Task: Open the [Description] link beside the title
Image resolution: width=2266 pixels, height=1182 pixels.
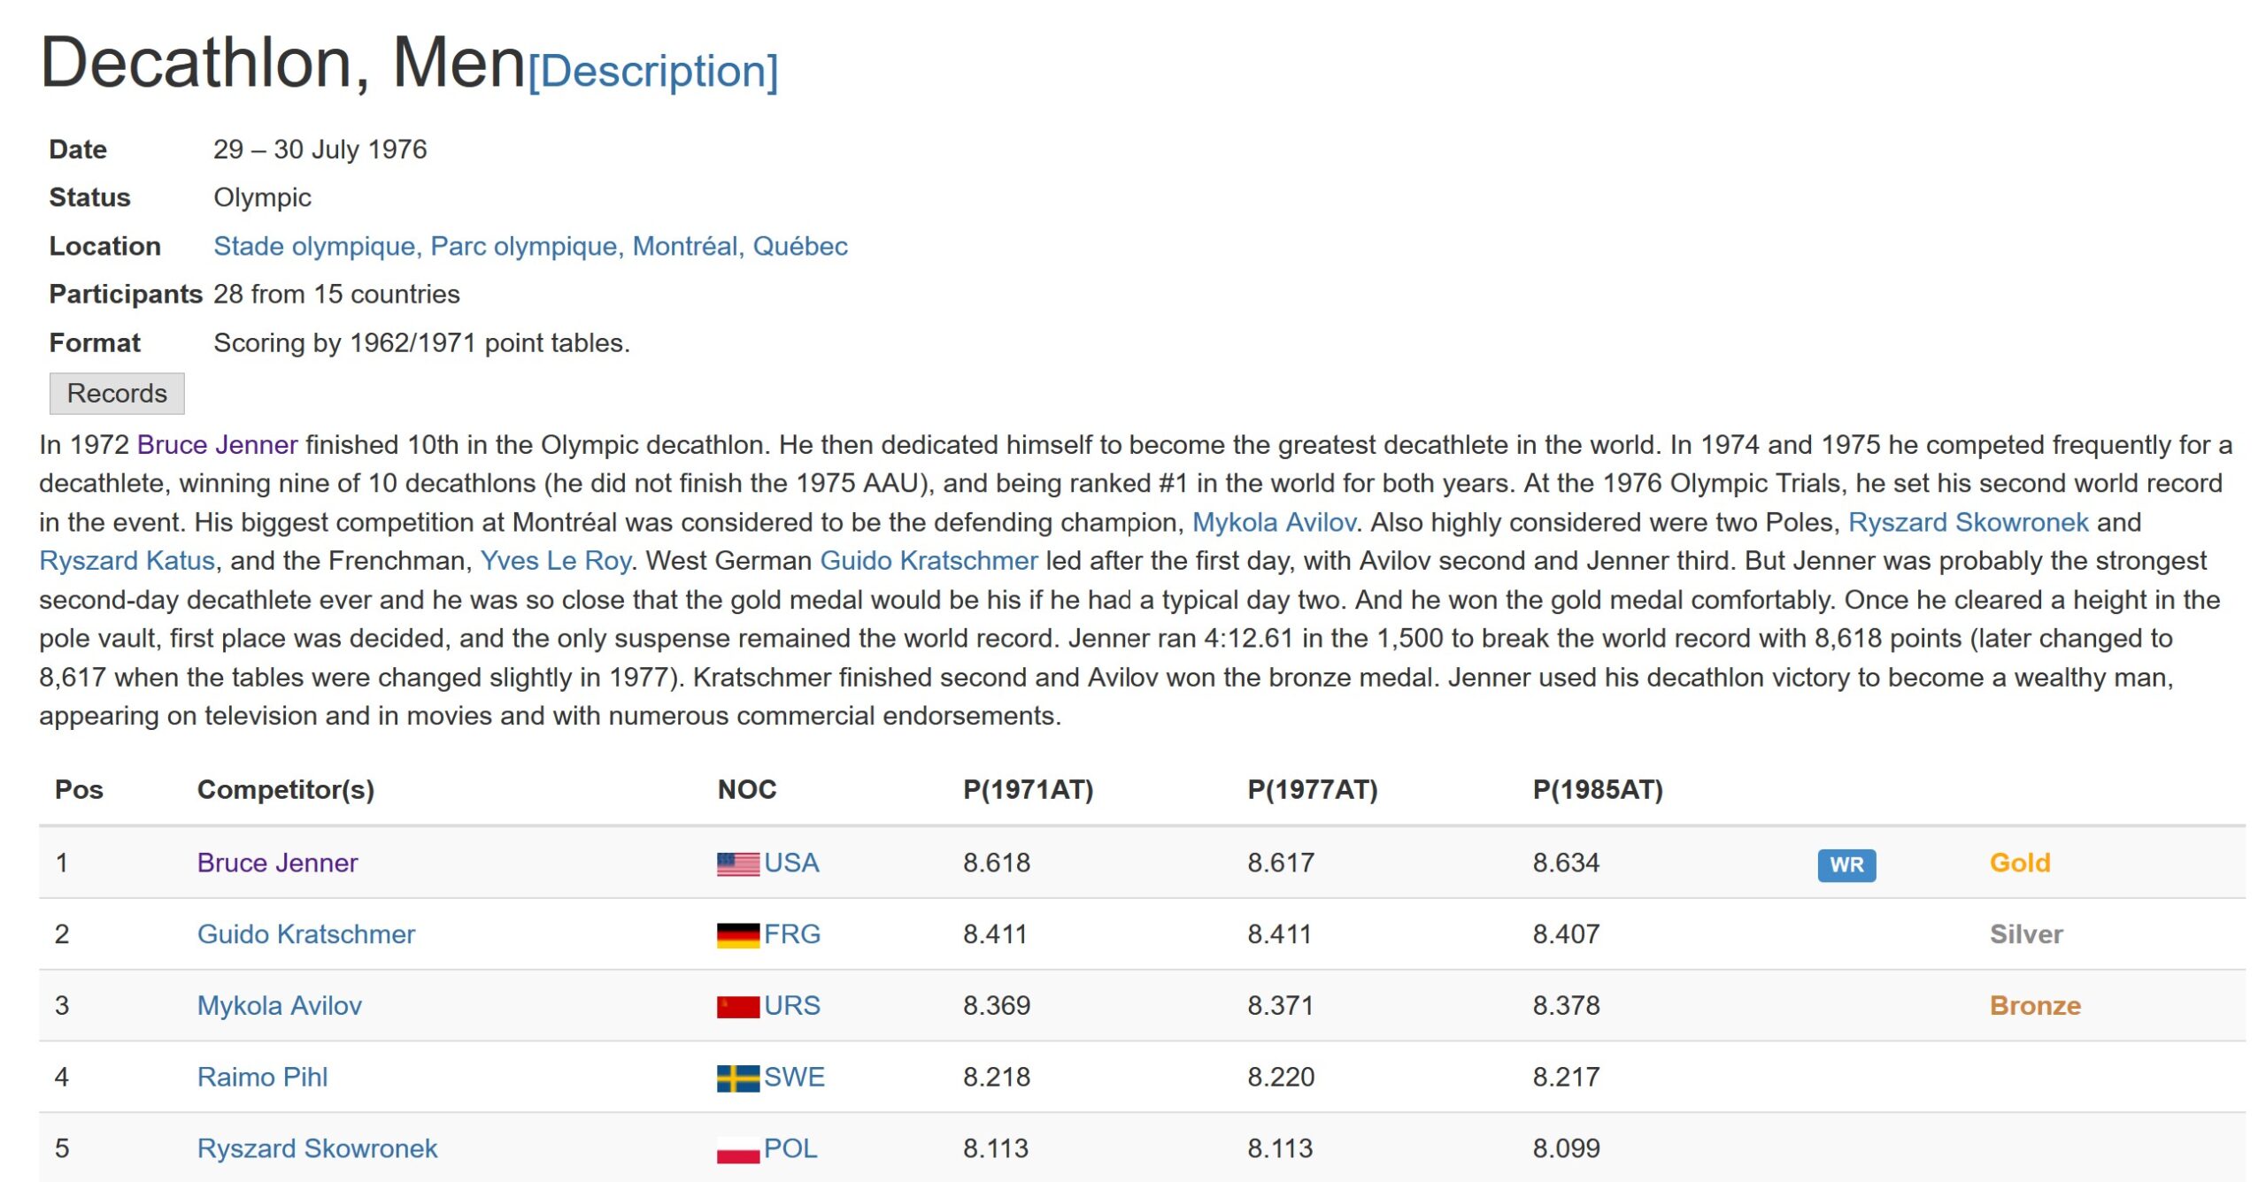Action: click(x=653, y=71)
